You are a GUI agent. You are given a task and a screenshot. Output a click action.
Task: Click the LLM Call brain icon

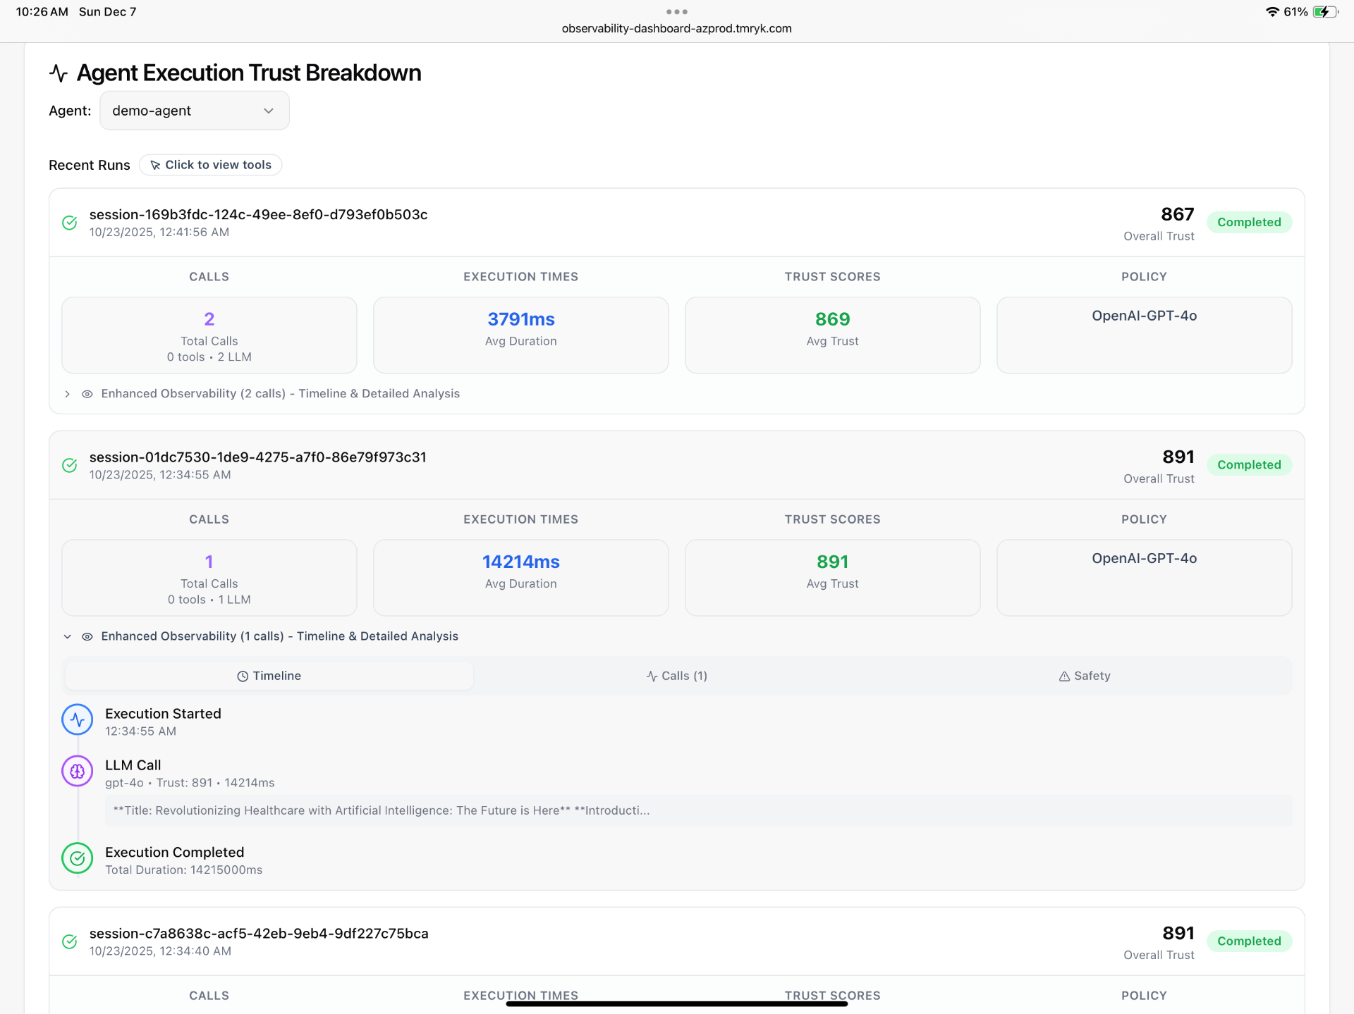pos(78,772)
